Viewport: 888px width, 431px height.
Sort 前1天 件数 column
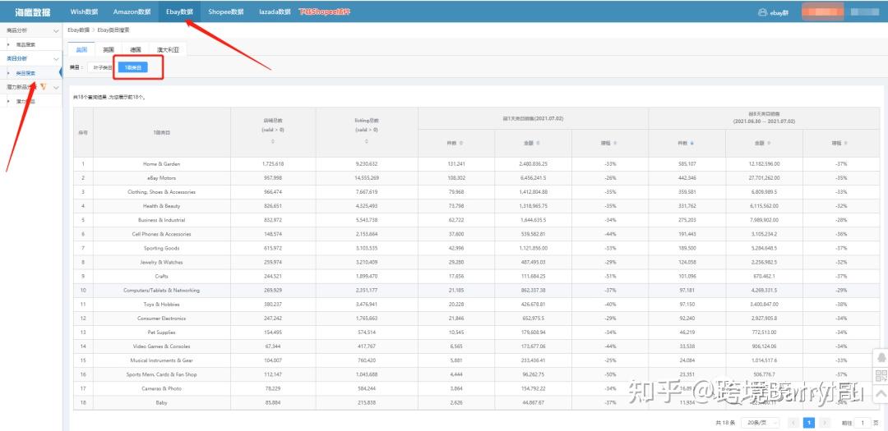460,143
